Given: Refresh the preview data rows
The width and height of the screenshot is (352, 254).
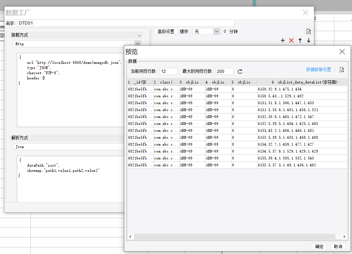Looking at the screenshot, I should tap(240, 71).
